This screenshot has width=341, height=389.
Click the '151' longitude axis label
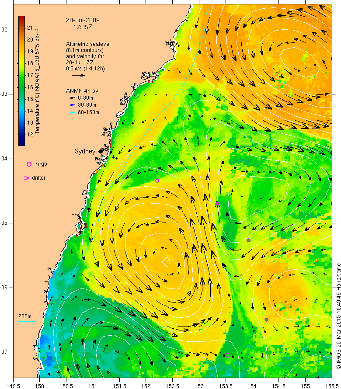93,386
